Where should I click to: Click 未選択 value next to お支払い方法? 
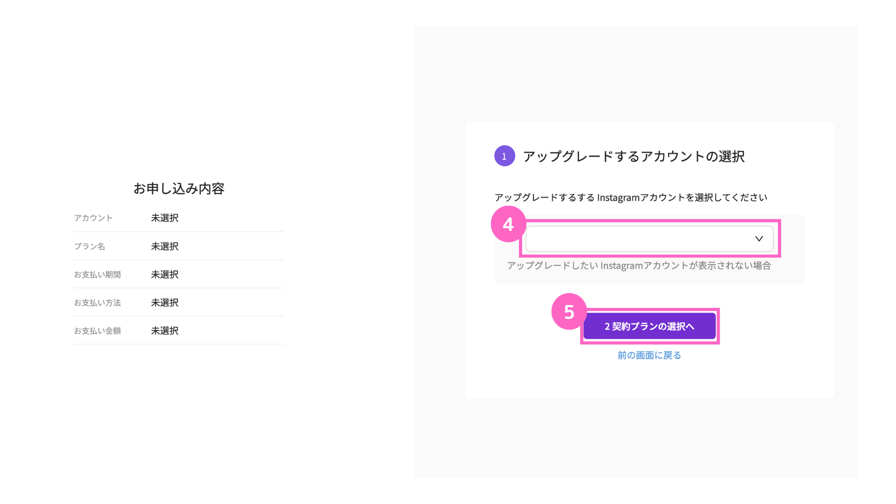[x=165, y=303]
